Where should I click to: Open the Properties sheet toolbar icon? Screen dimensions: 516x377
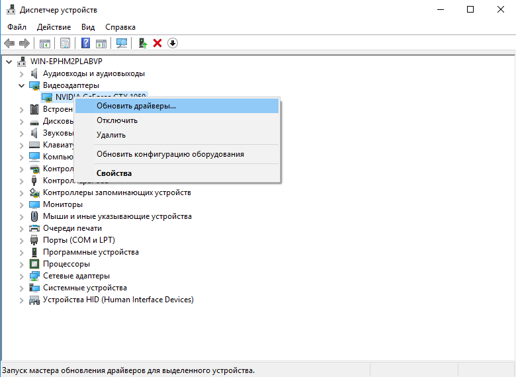point(65,43)
